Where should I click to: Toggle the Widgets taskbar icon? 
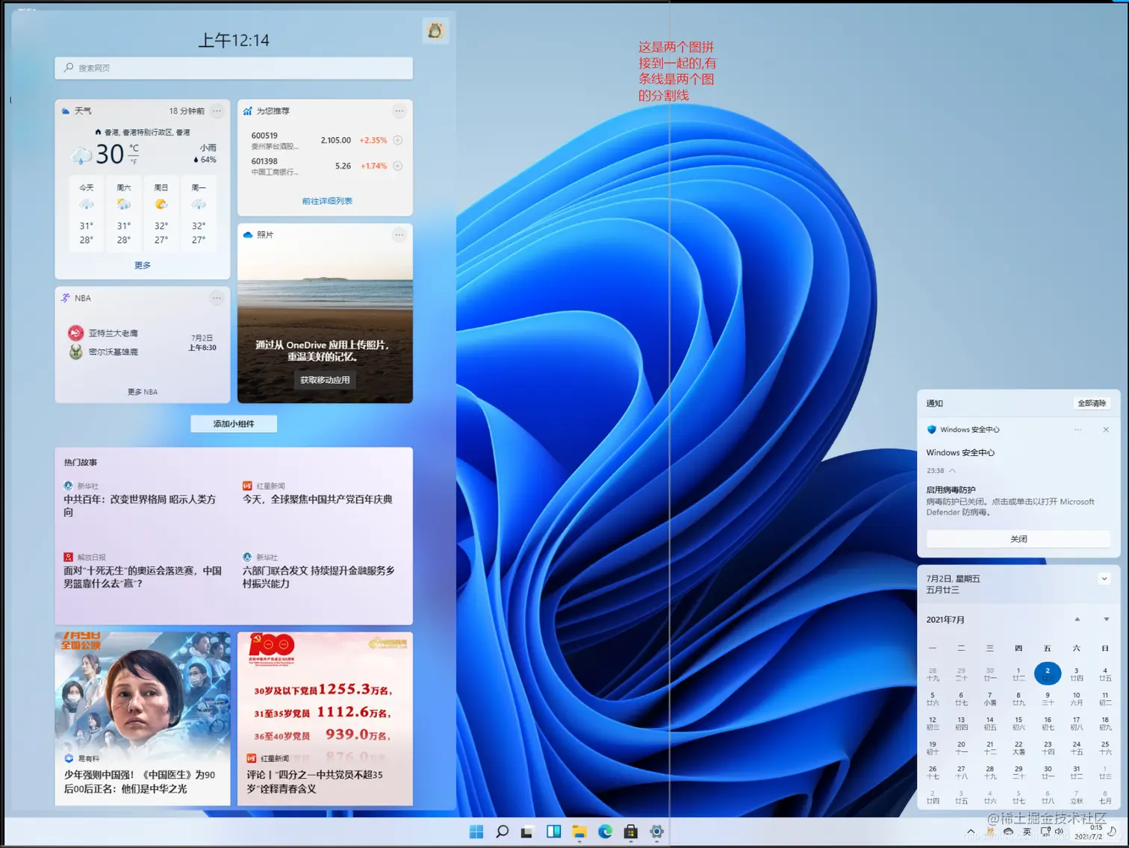click(x=553, y=832)
